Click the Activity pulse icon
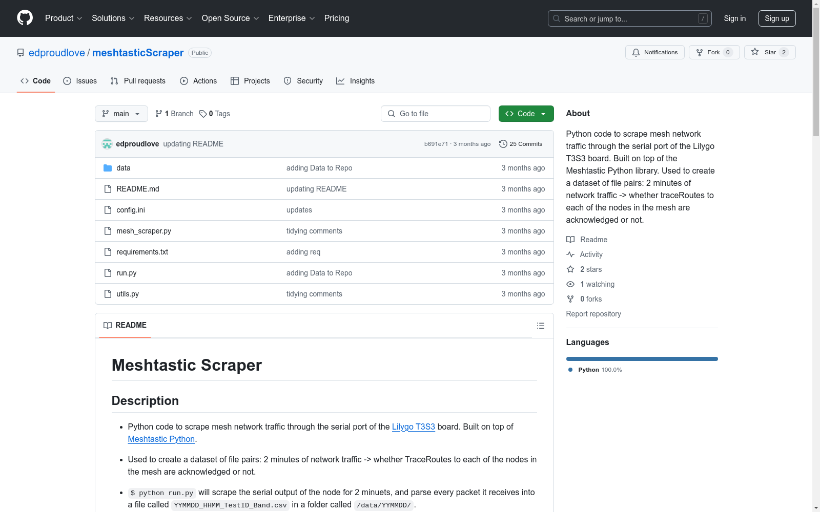 tap(570, 254)
